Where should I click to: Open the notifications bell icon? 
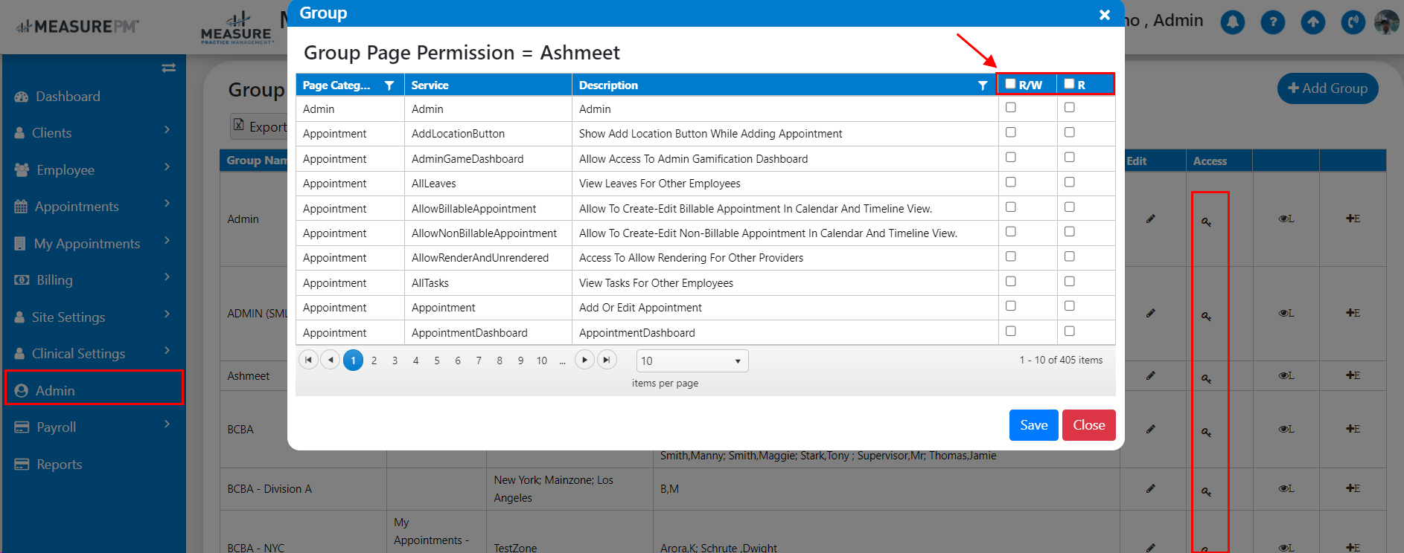pos(1232,22)
